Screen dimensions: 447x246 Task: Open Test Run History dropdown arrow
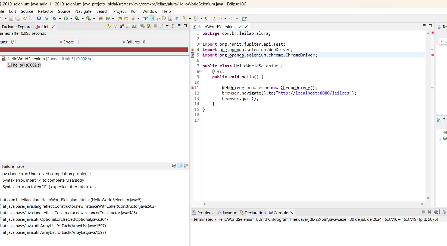tap(167, 26)
